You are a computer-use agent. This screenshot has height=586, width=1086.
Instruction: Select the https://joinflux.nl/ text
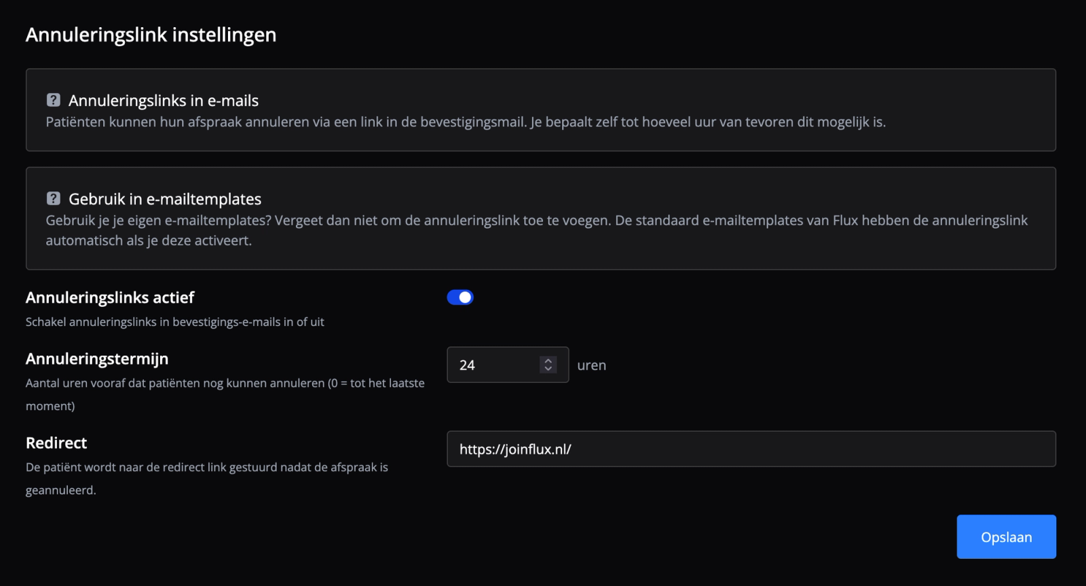pyautogui.click(x=516, y=449)
